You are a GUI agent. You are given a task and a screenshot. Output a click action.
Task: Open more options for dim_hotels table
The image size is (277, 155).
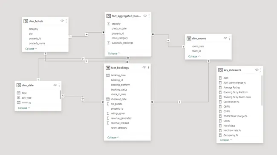coord(66,21)
